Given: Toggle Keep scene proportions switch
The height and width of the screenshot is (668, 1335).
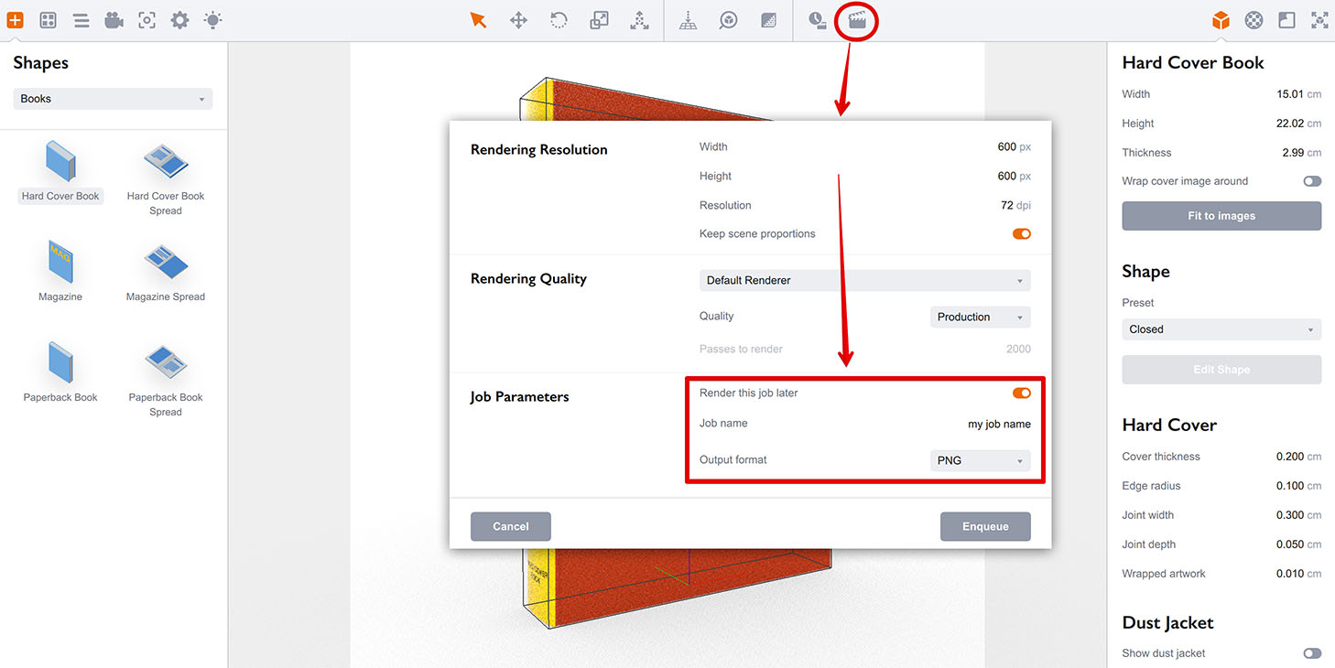Looking at the screenshot, I should pyautogui.click(x=1021, y=234).
